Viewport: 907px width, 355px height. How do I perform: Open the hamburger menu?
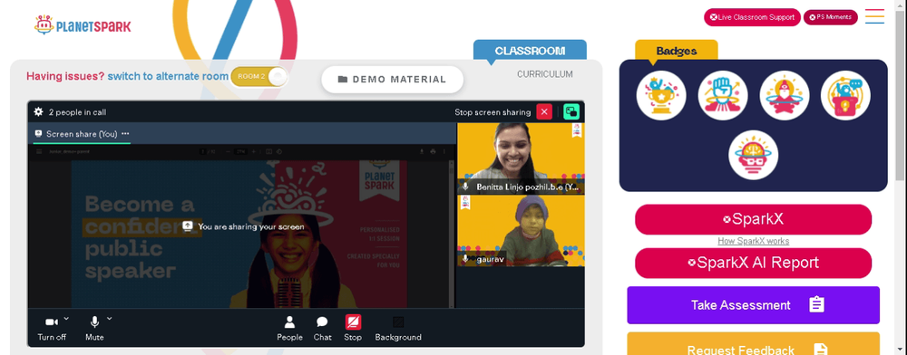874,16
